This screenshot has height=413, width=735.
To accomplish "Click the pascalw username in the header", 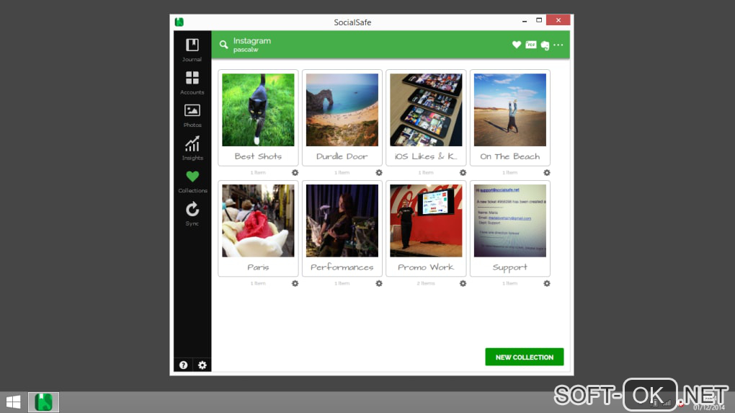I will (246, 50).
